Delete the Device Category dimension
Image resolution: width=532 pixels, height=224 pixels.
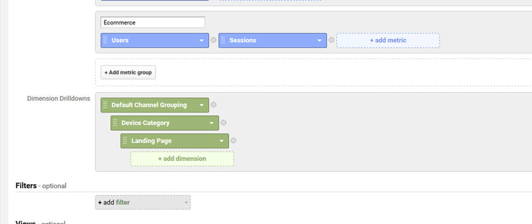[x=223, y=123]
